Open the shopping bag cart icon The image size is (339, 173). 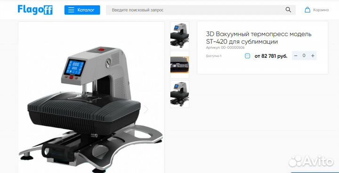click(x=307, y=10)
